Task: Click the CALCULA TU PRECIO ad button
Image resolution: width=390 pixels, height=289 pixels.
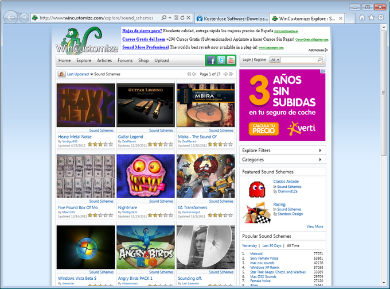Action: 264,129
